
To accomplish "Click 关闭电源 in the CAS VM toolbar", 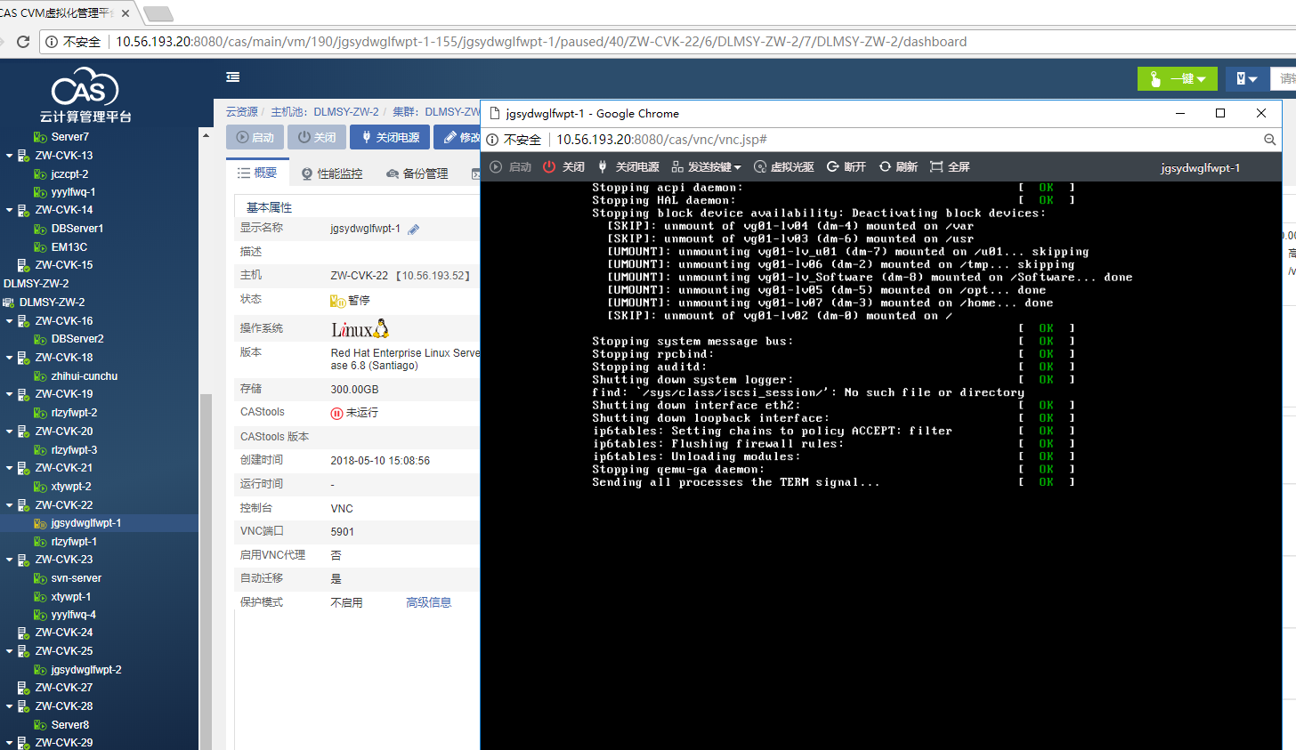I will tap(391, 137).
